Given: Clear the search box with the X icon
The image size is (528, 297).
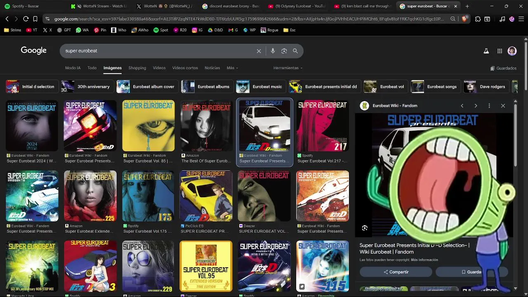Looking at the screenshot, I should 259,51.
